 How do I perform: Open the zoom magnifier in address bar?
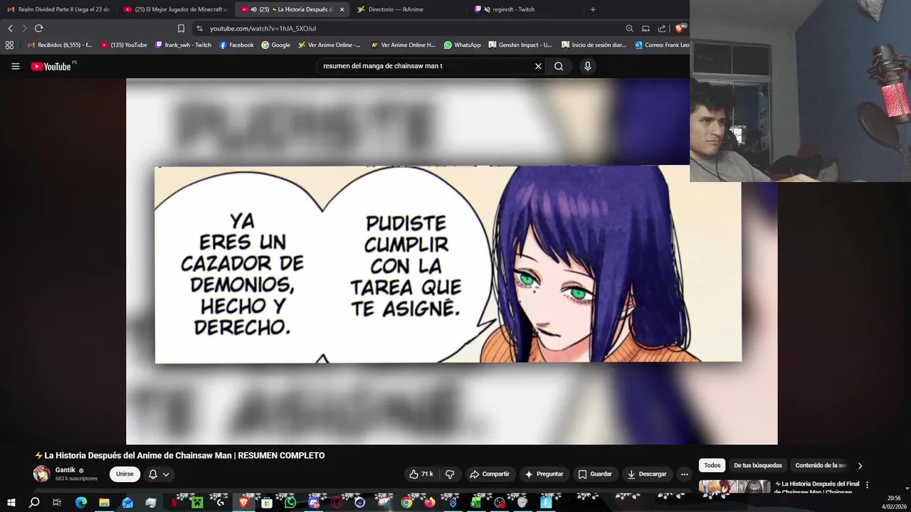629,28
